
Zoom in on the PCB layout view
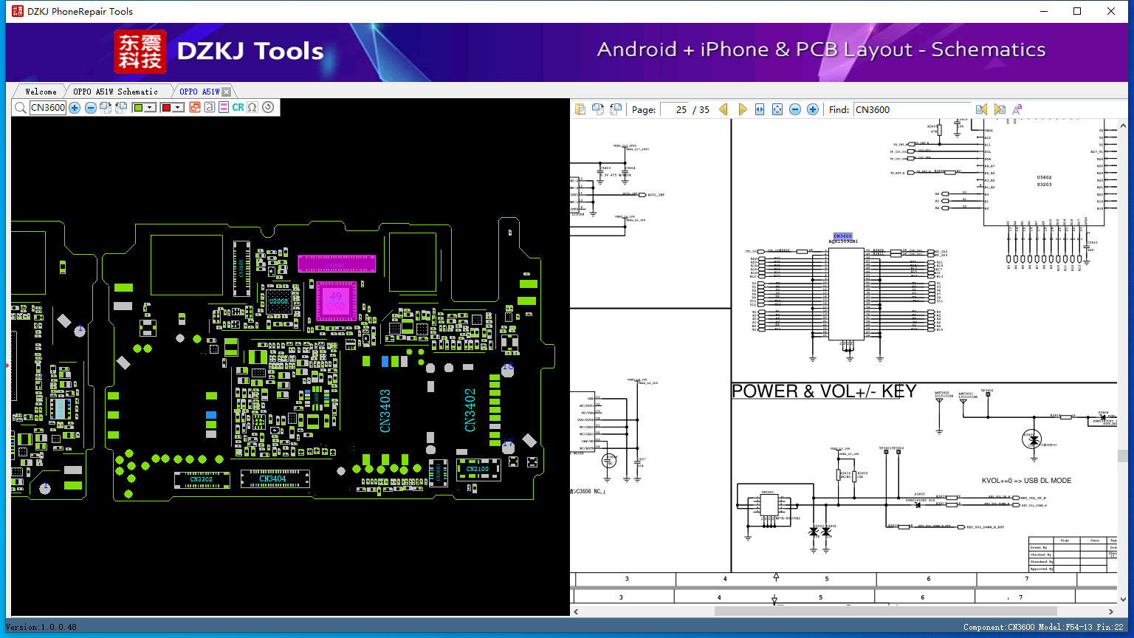[75, 108]
